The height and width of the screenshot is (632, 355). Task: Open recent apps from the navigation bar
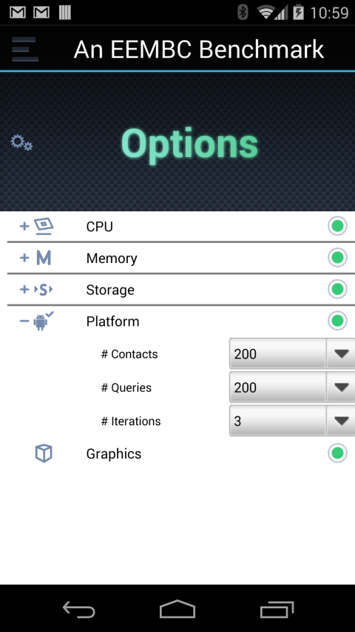tap(277, 609)
